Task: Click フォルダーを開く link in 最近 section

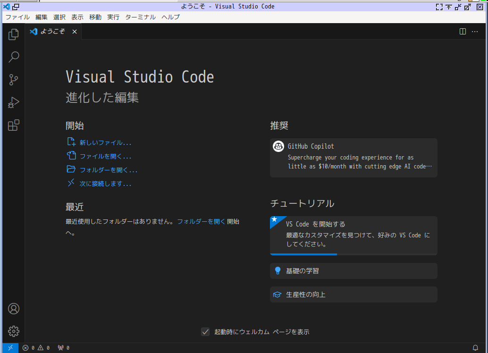Action: 201,221
